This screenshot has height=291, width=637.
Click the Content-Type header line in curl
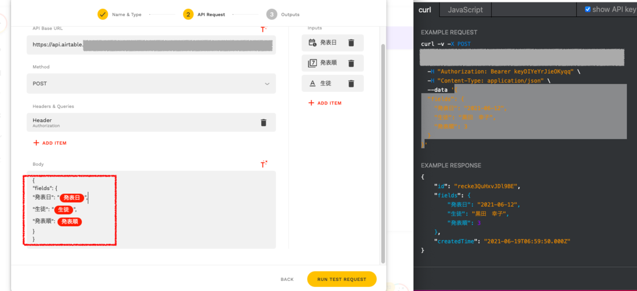(488, 81)
